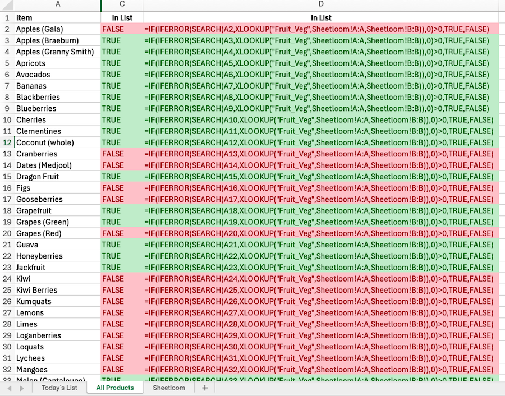The image size is (505, 396).
Task: Click row number 1
Action: click(x=8, y=17)
